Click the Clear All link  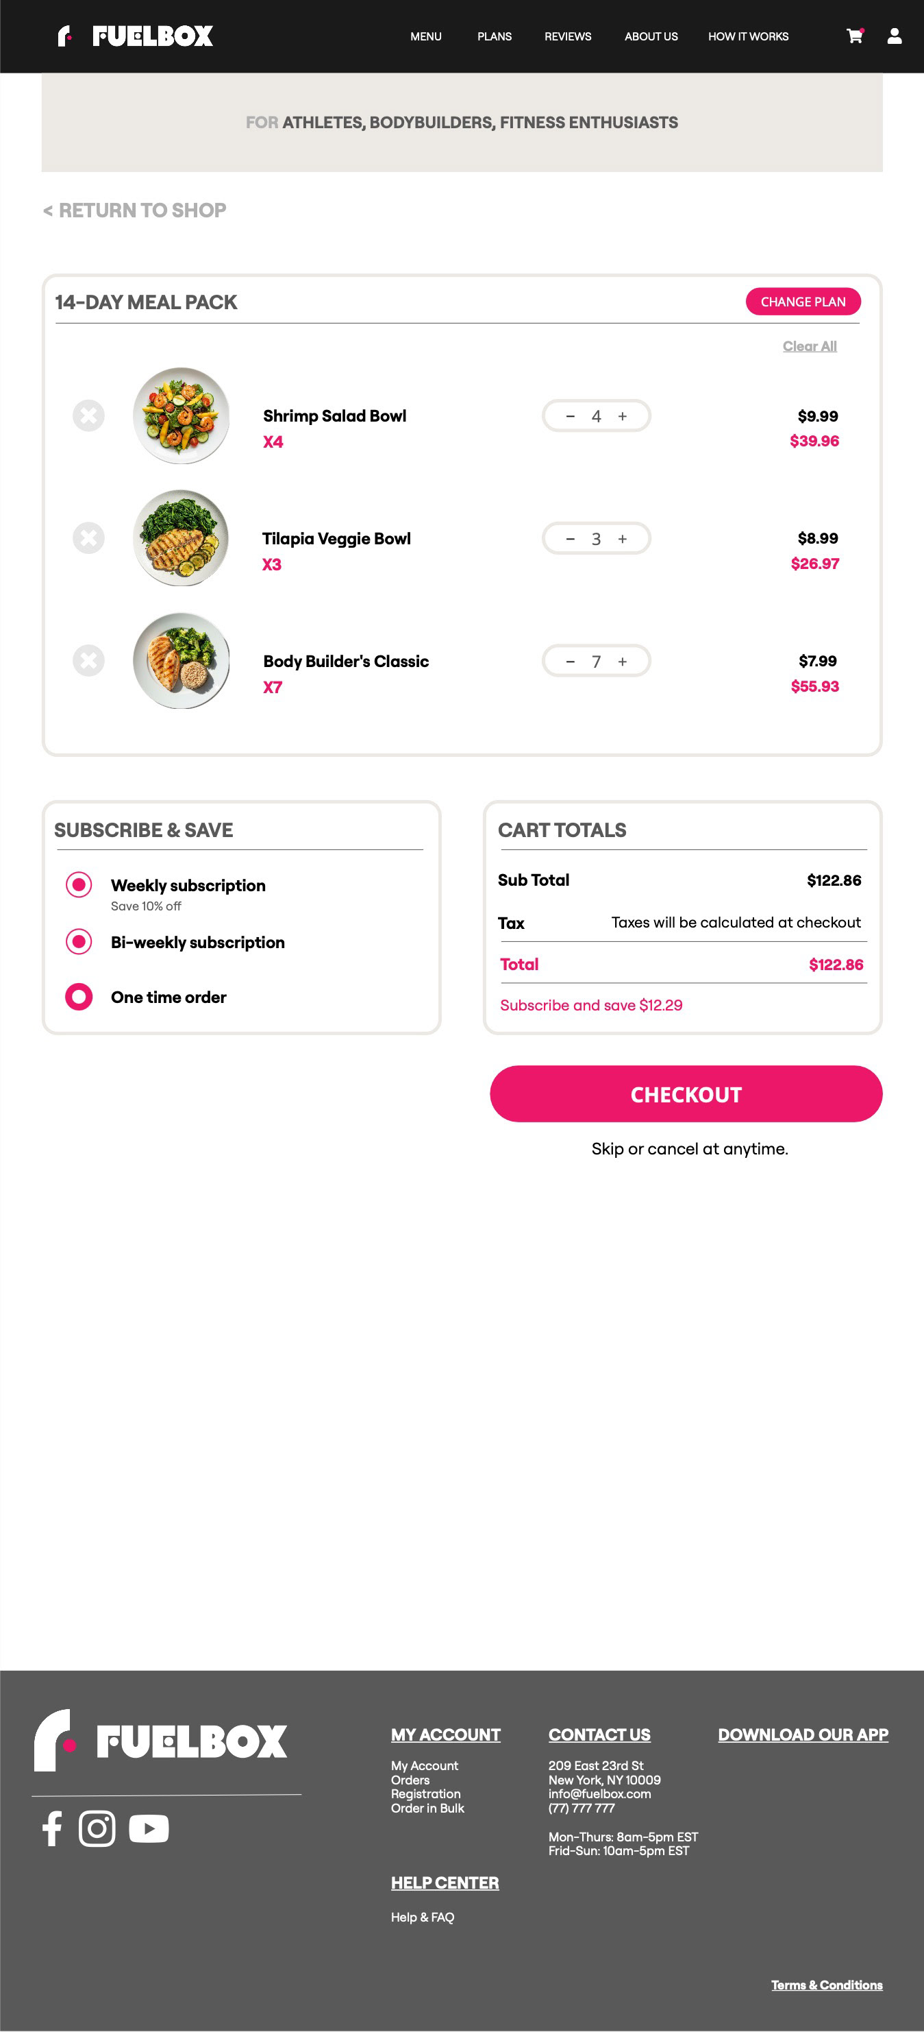click(810, 346)
